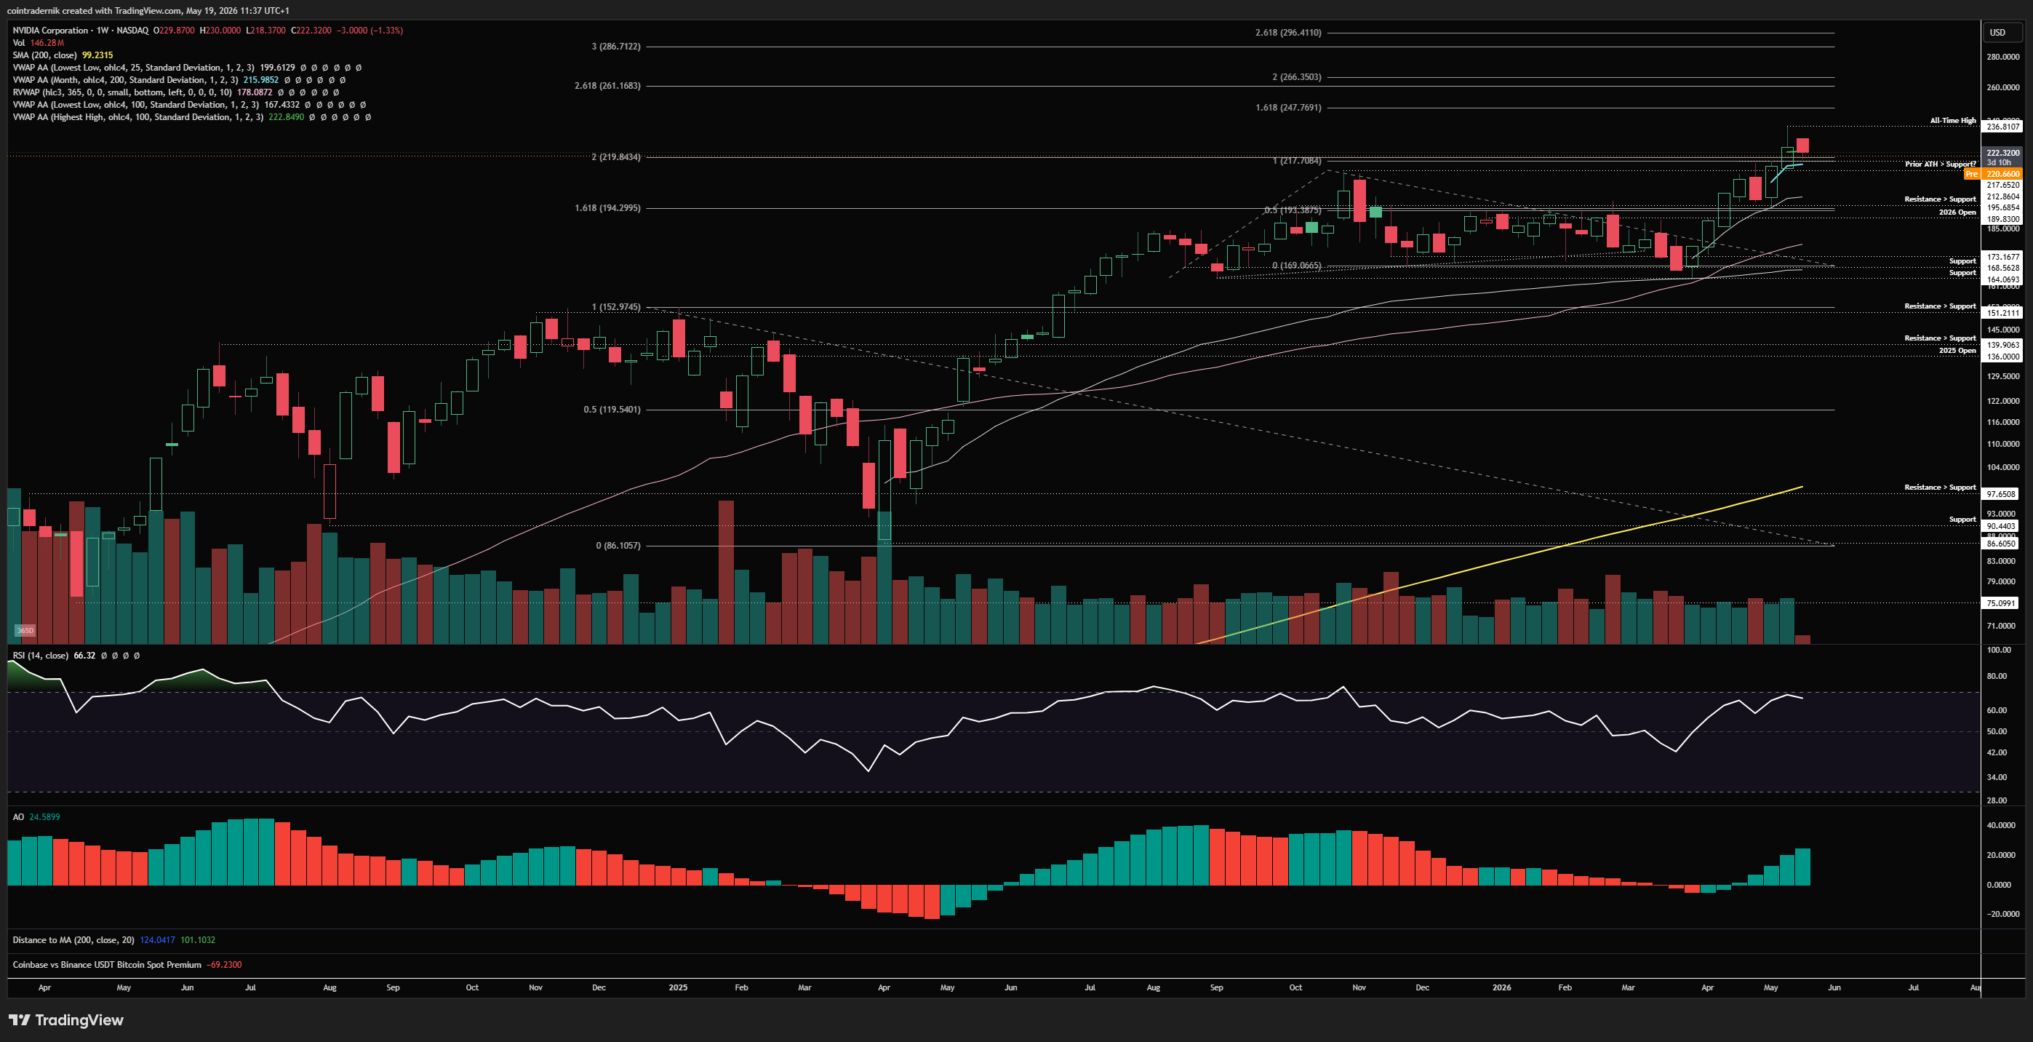Click the 195.6854 price tag
Screen dimensions: 2033x1042
click(x=2002, y=207)
